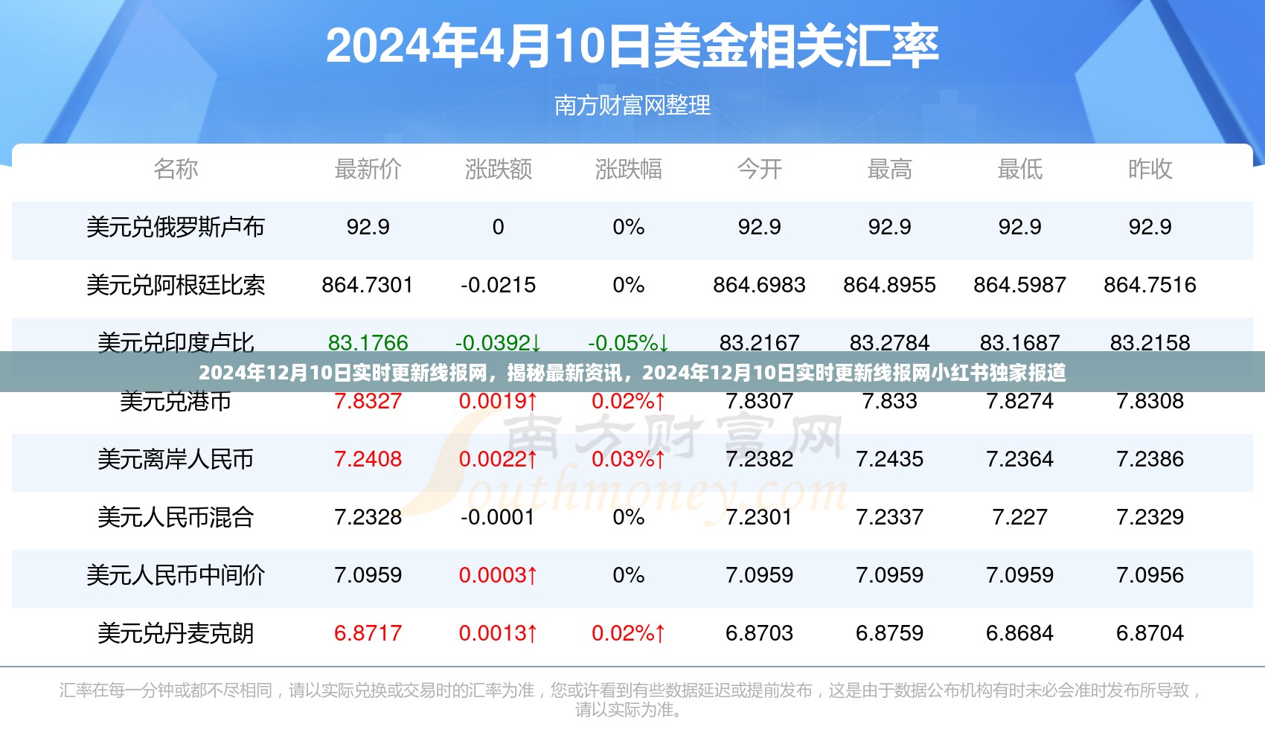
Task: Click the previous close 864.7516
Action: click(x=1150, y=285)
